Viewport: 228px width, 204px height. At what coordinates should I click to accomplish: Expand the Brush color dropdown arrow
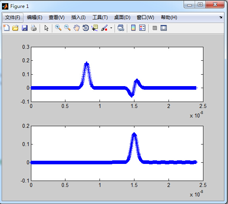[x=111, y=28]
